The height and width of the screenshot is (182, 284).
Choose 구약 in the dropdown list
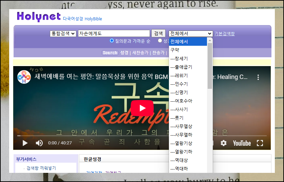coord(188,50)
